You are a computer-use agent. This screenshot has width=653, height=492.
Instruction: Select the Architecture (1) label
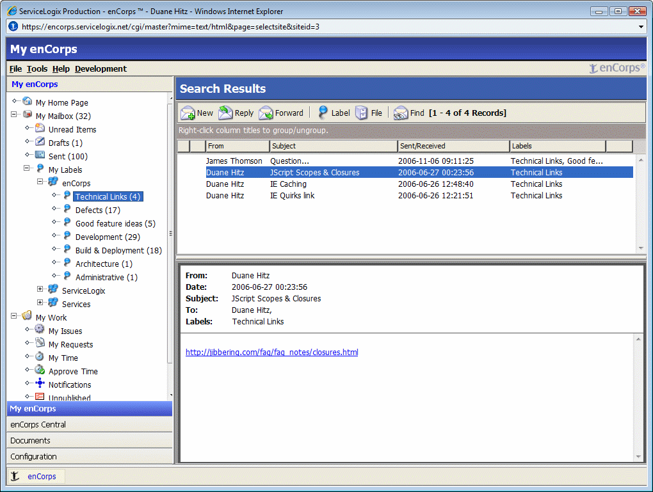[x=104, y=264]
